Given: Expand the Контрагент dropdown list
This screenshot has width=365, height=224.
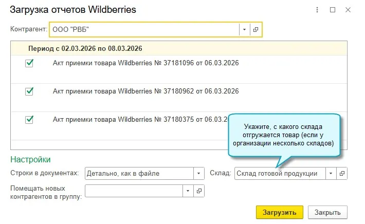Looking at the screenshot, I should pyautogui.click(x=244, y=29).
